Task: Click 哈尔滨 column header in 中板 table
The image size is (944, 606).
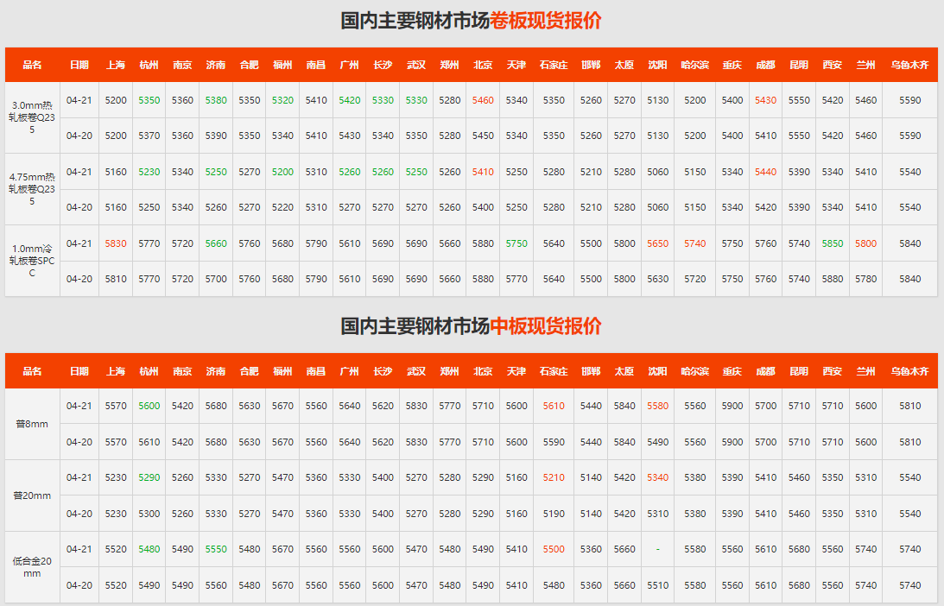Action: click(694, 371)
